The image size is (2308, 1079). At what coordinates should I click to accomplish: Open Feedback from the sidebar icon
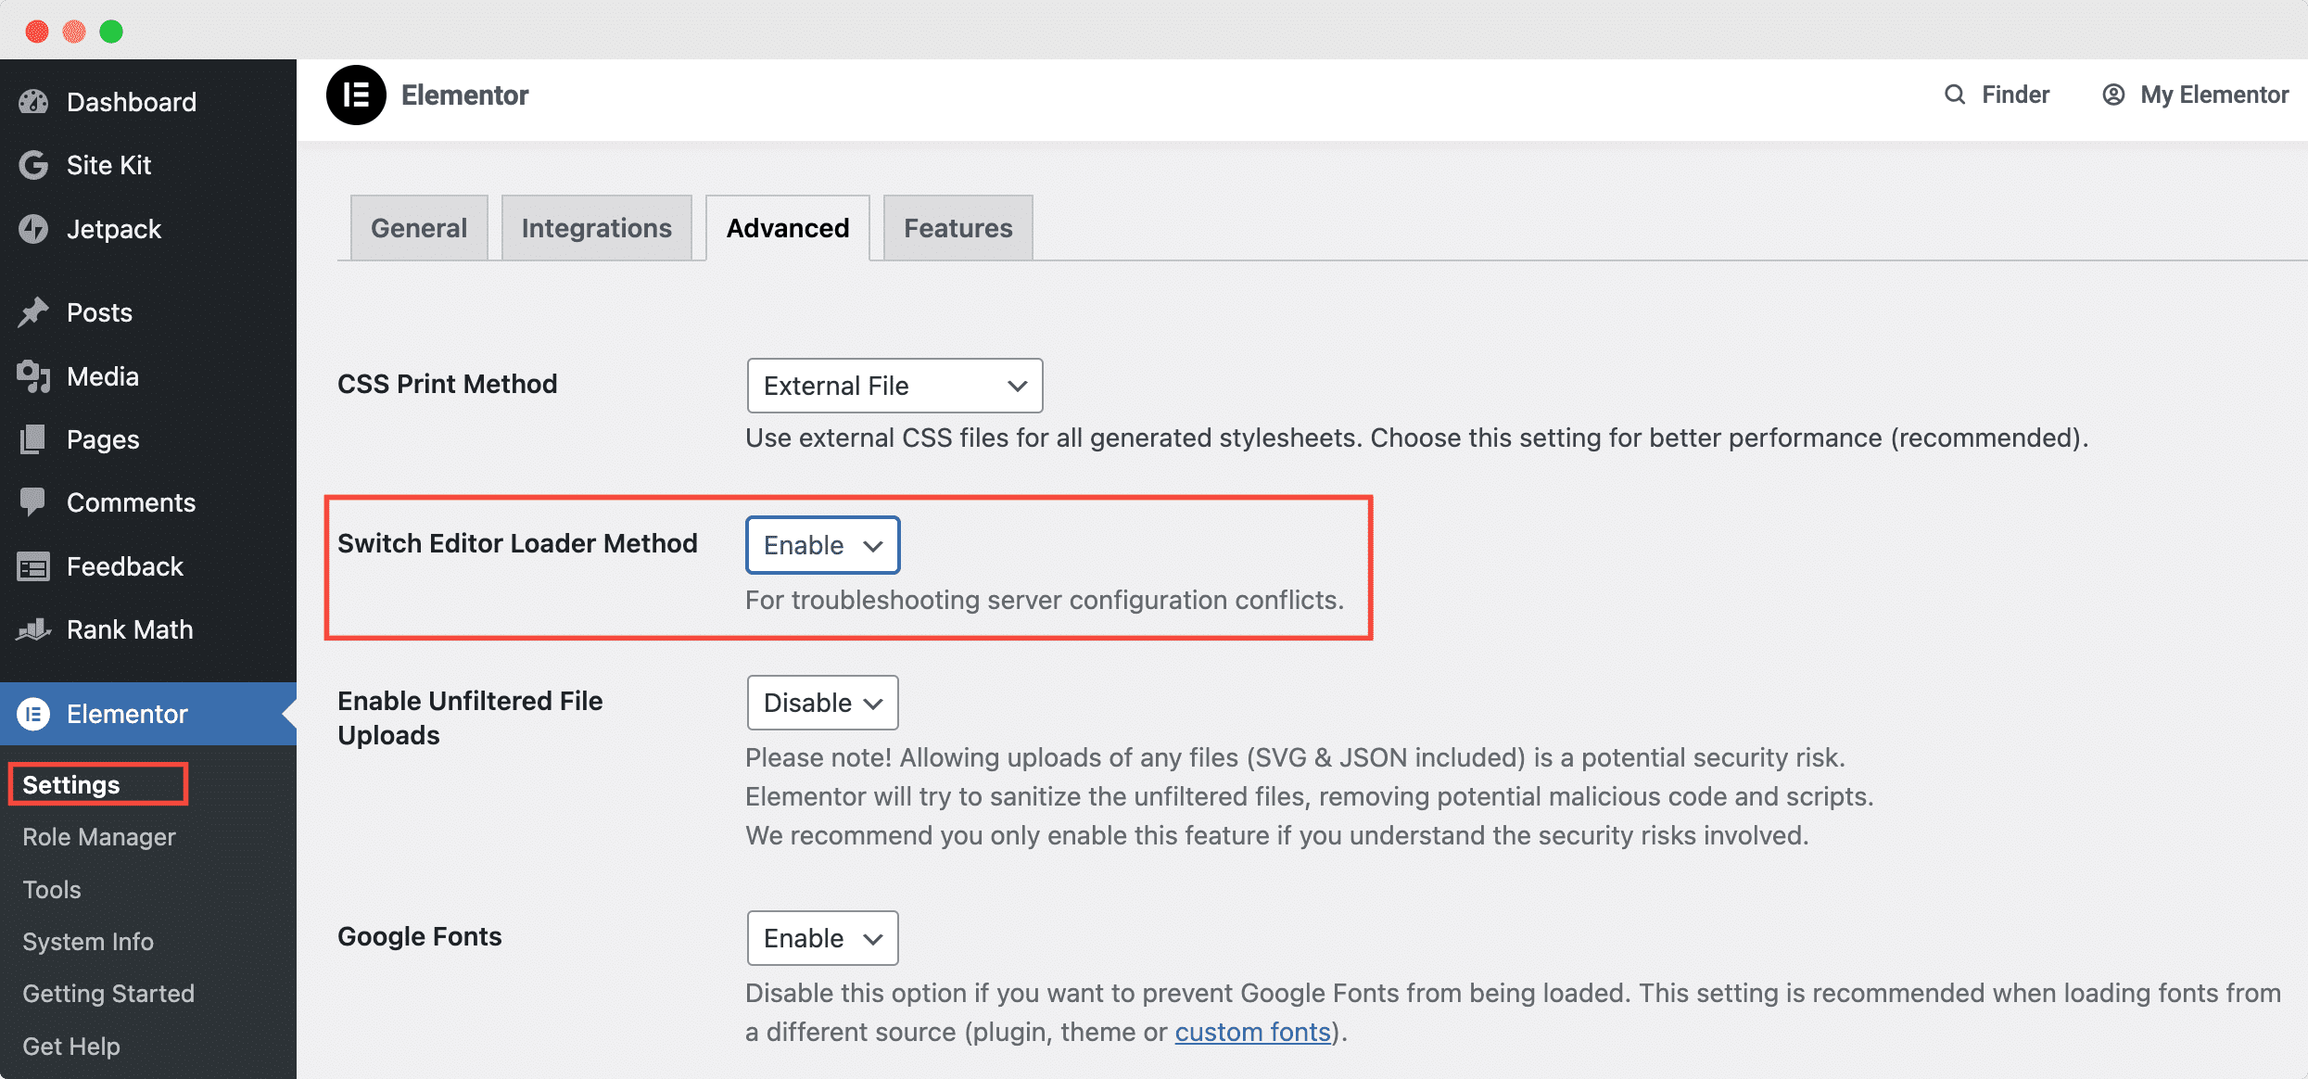click(33, 566)
